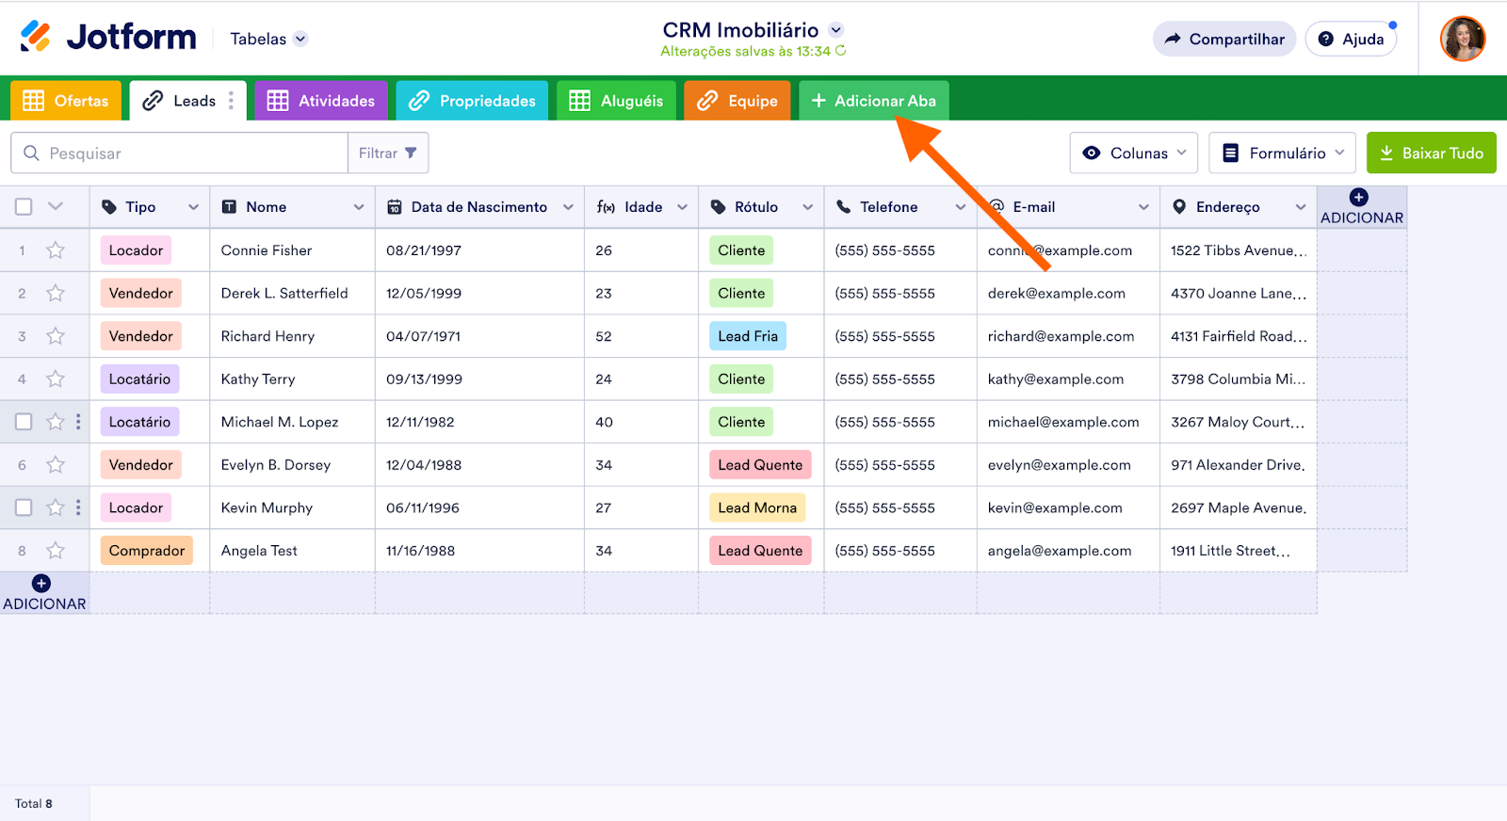Click the Evelyn B. Dorsey name cell

click(x=292, y=465)
